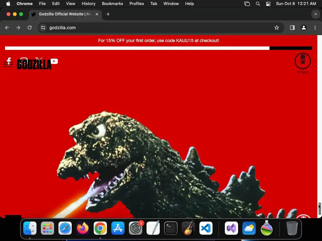This screenshot has width=322, height=241.
Task: Open the Bookmarks menu
Action: [x=112, y=4]
